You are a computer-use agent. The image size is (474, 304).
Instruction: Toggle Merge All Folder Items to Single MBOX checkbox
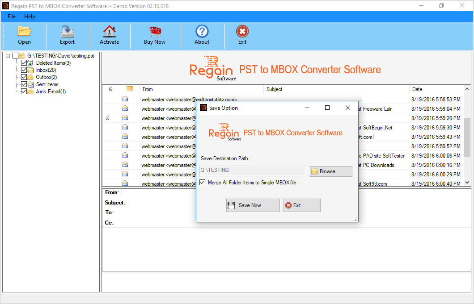pos(203,182)
